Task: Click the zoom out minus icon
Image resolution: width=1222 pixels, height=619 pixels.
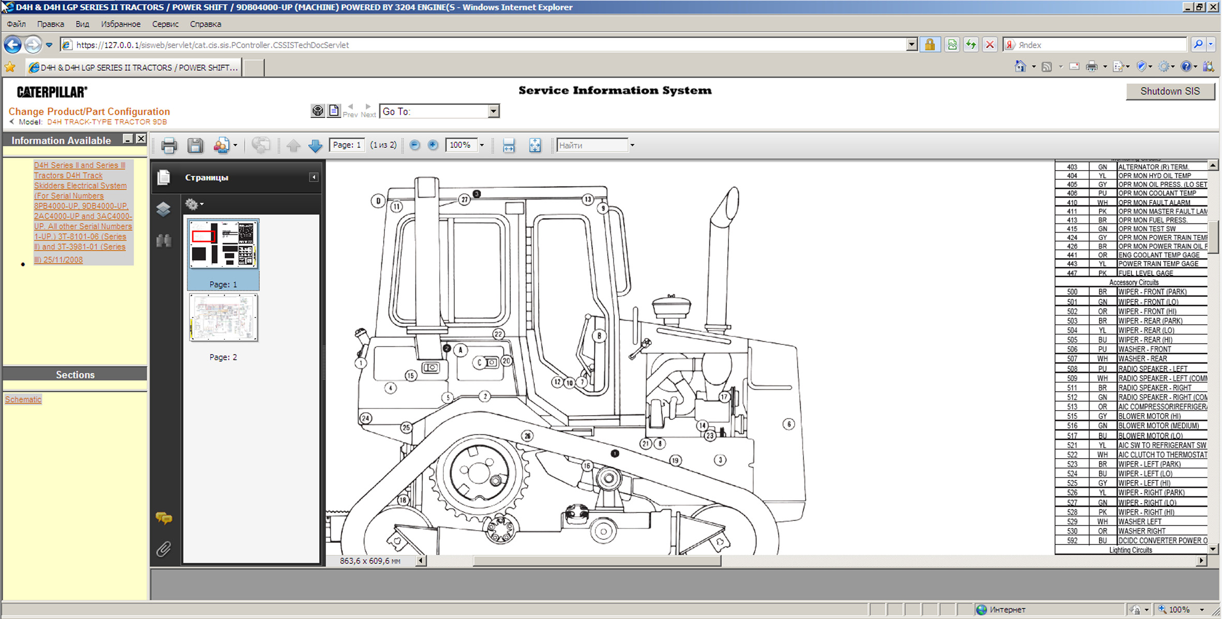Action: [414, 145]
